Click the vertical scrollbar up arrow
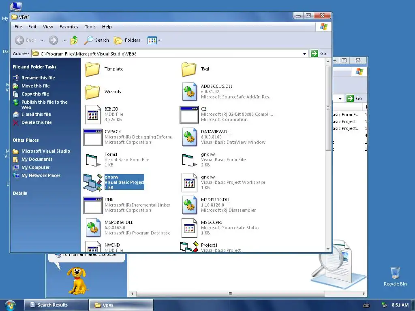415x311 pixels. 328,62
